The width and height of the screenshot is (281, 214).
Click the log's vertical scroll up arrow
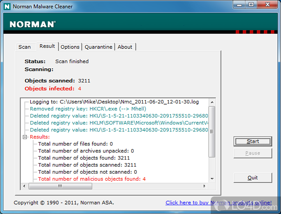coord(212,102)
